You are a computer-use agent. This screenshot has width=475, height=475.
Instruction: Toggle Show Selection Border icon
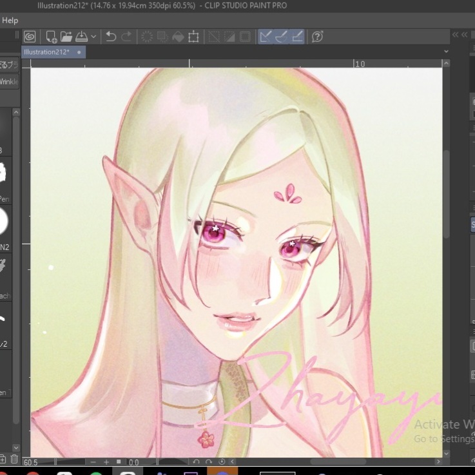pyautogui.click(x=245, y=37)
